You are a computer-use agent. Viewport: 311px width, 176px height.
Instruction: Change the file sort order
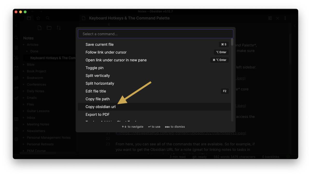tap(59, 28)
